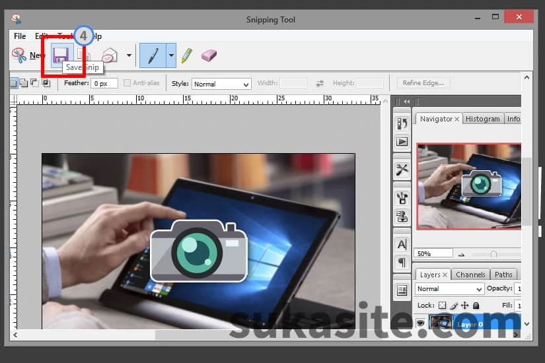The image size is (545, 363).
Task: Click the Opacity value field
Action: (x=518, y=288)
